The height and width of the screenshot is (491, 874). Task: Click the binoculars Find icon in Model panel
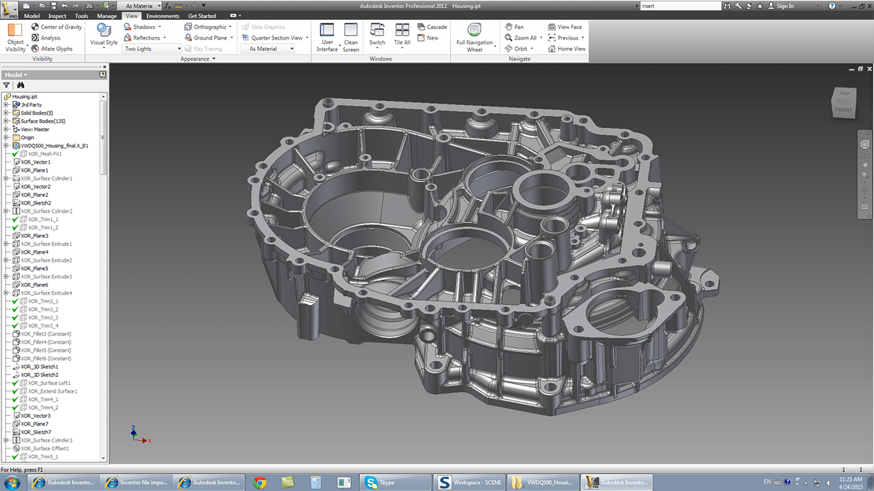click(x=20, y=85)
